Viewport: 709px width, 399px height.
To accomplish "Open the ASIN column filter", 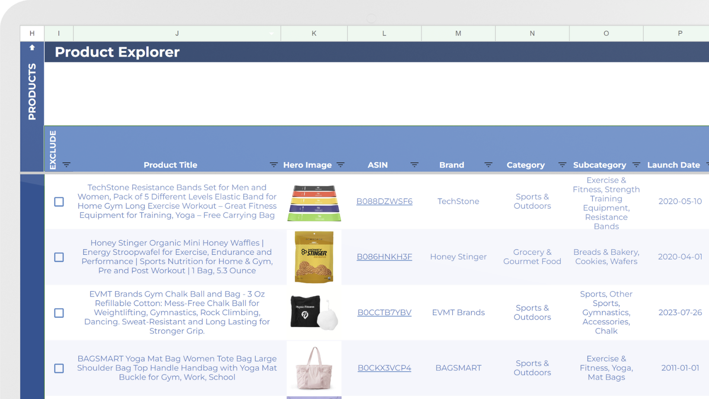I will click(414, 165).
